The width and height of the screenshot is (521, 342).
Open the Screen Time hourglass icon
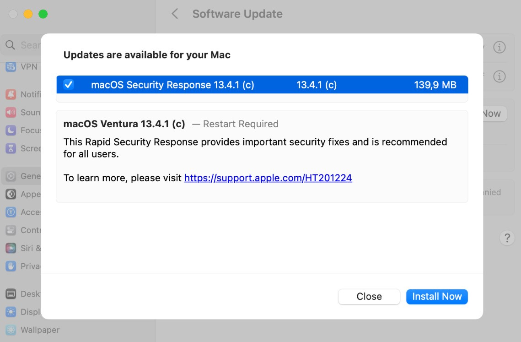point(11,148)
